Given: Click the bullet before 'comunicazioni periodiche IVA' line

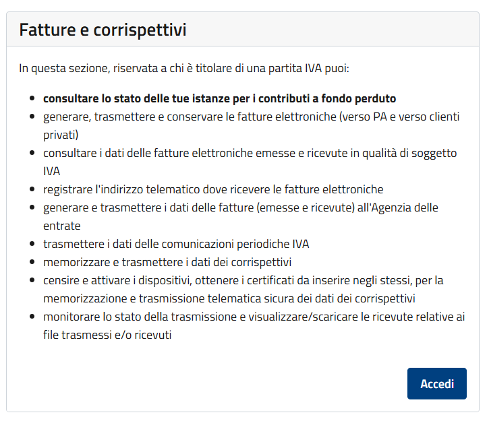Looking at the screenshot, I should coord(32,245).
